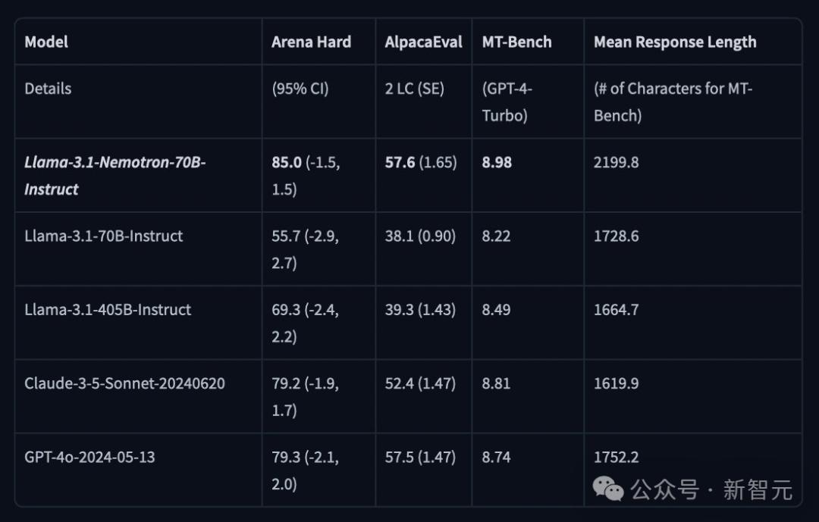Click the bold 8.98 MT-Bench score

497,162
